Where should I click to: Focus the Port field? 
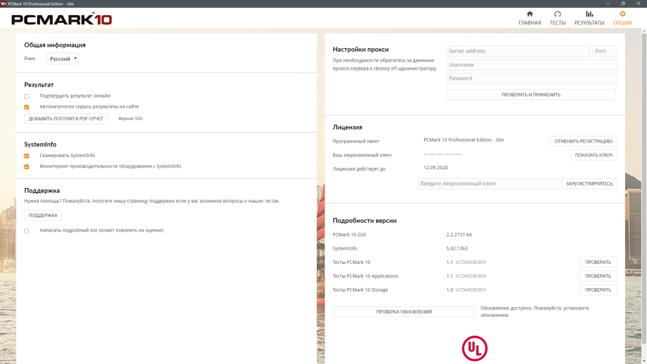[605, 51]
